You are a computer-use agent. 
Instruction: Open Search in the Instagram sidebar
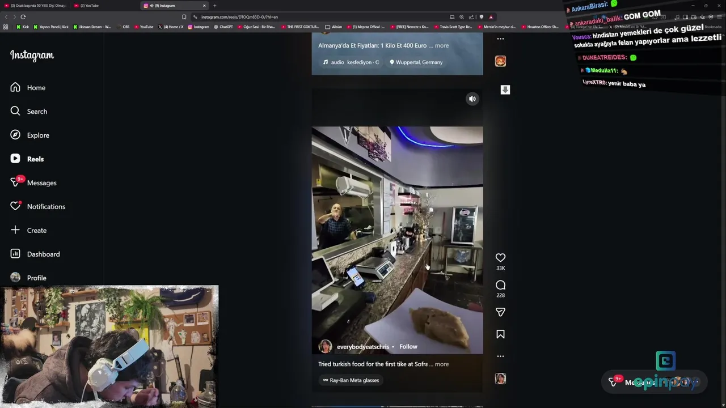(x=28, y=112)
